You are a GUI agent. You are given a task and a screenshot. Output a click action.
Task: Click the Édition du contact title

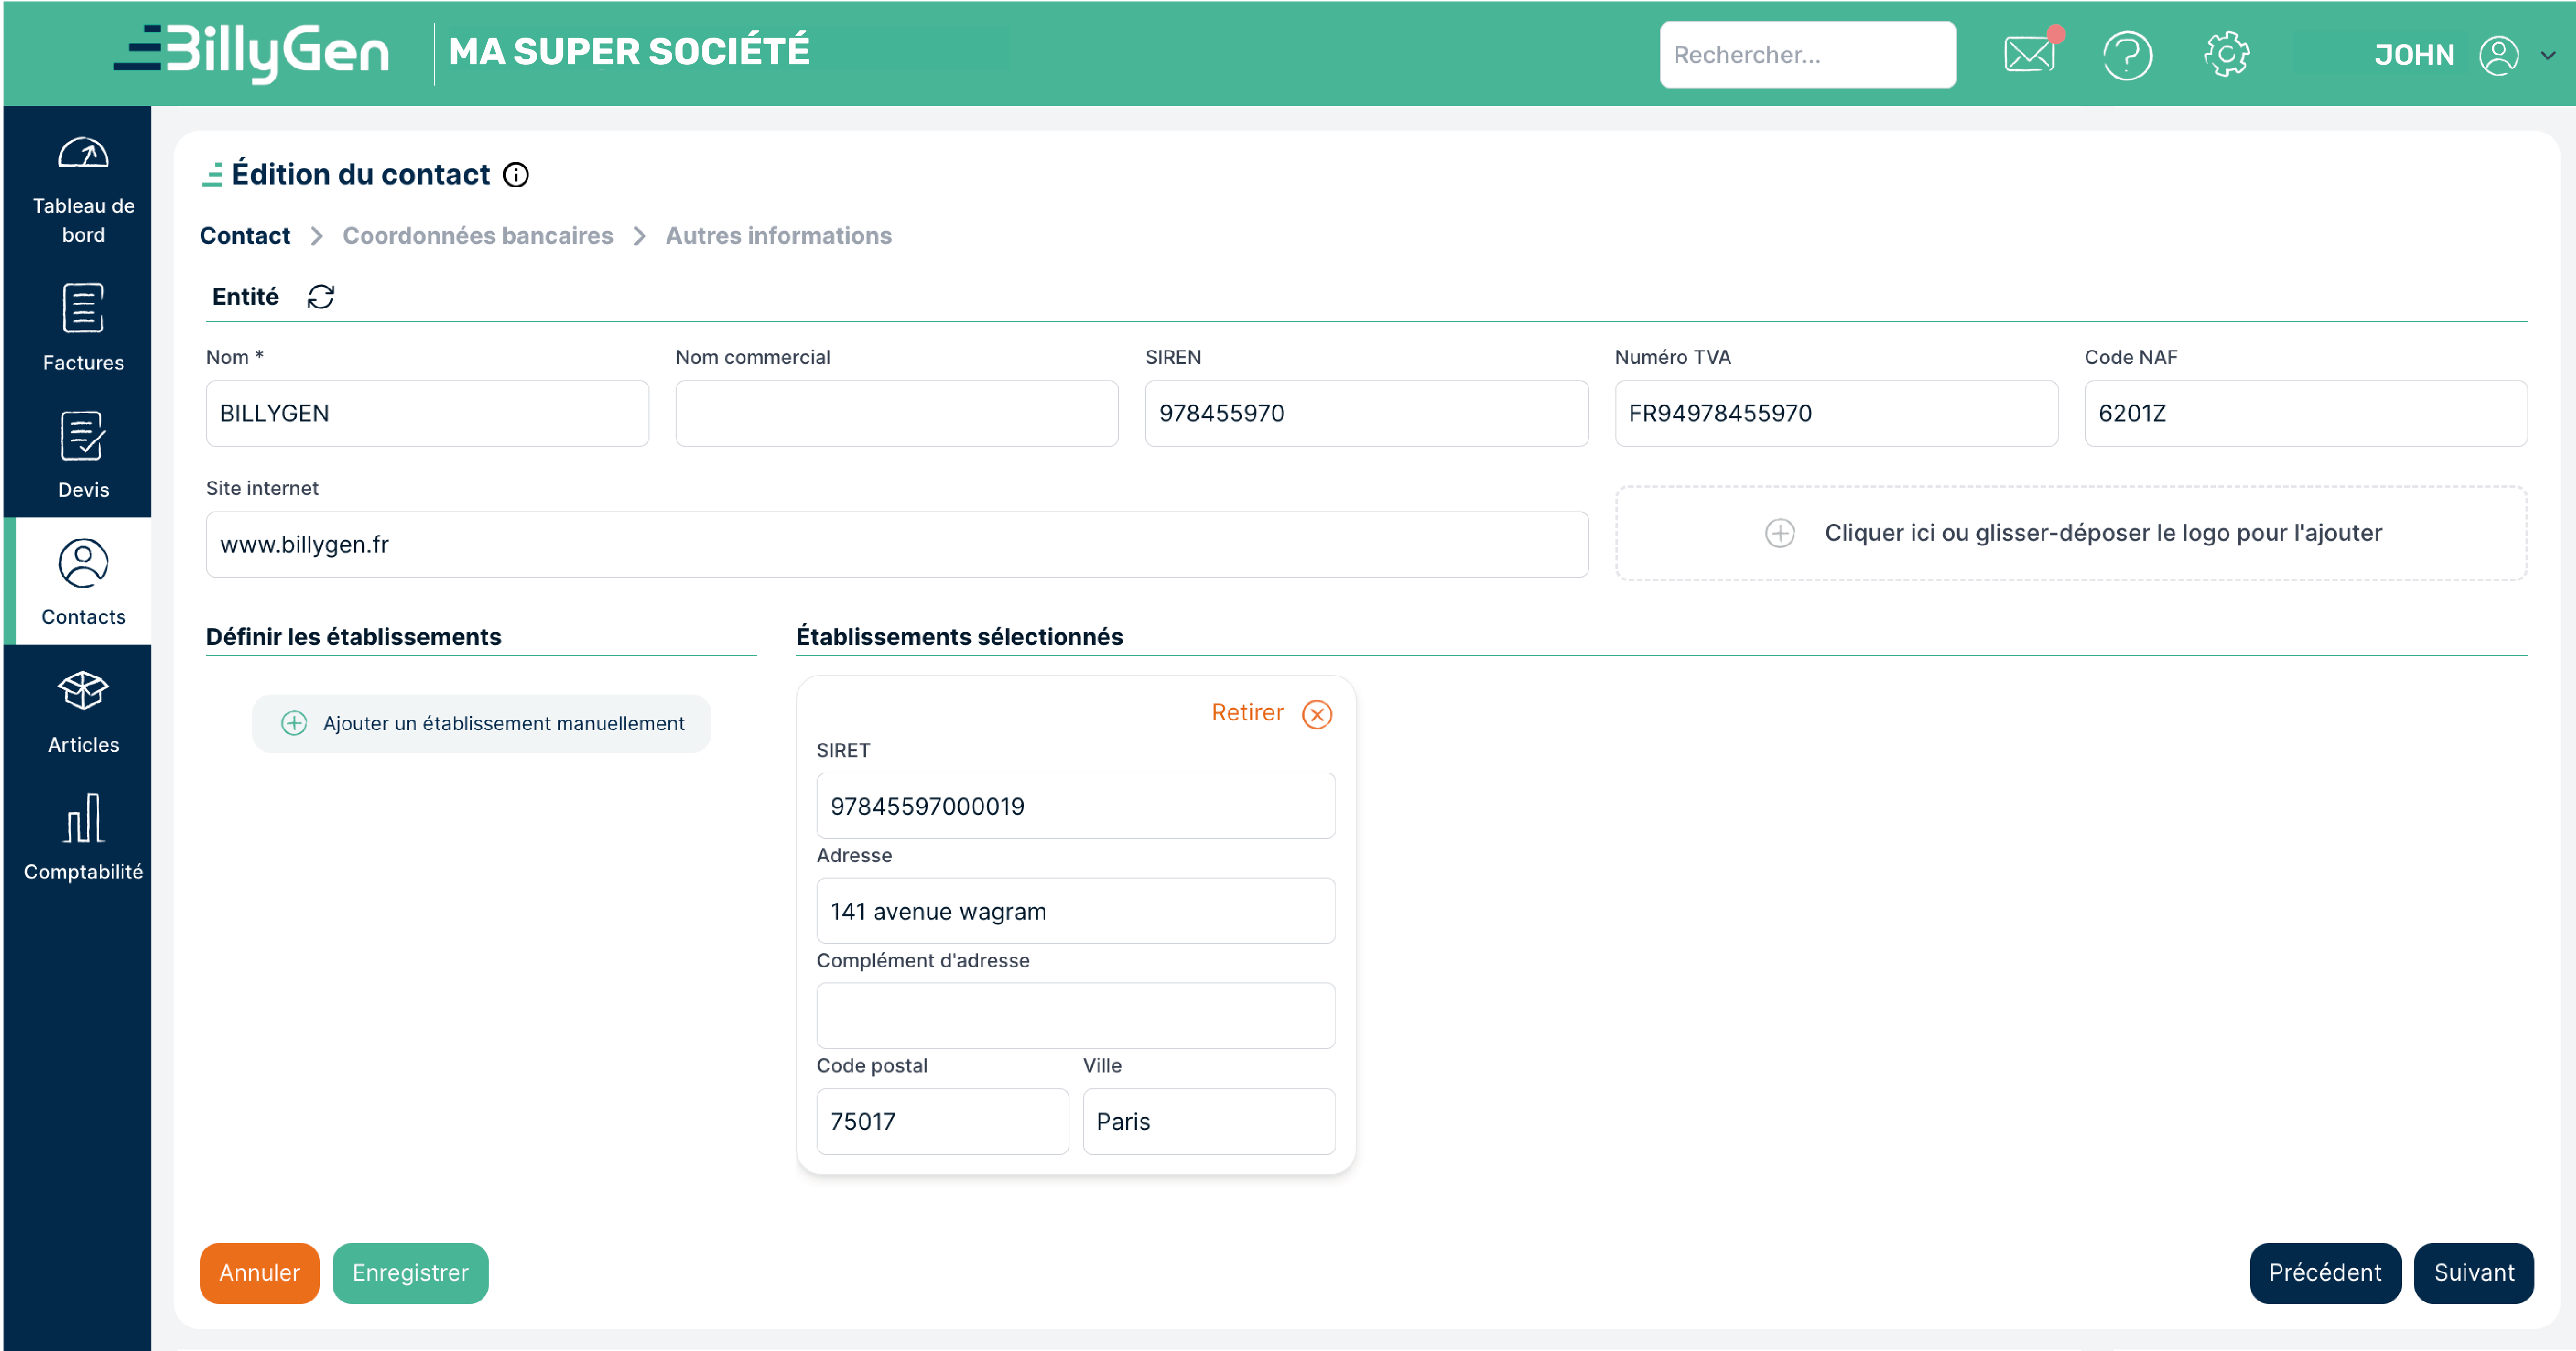click(x=361, y=175)
